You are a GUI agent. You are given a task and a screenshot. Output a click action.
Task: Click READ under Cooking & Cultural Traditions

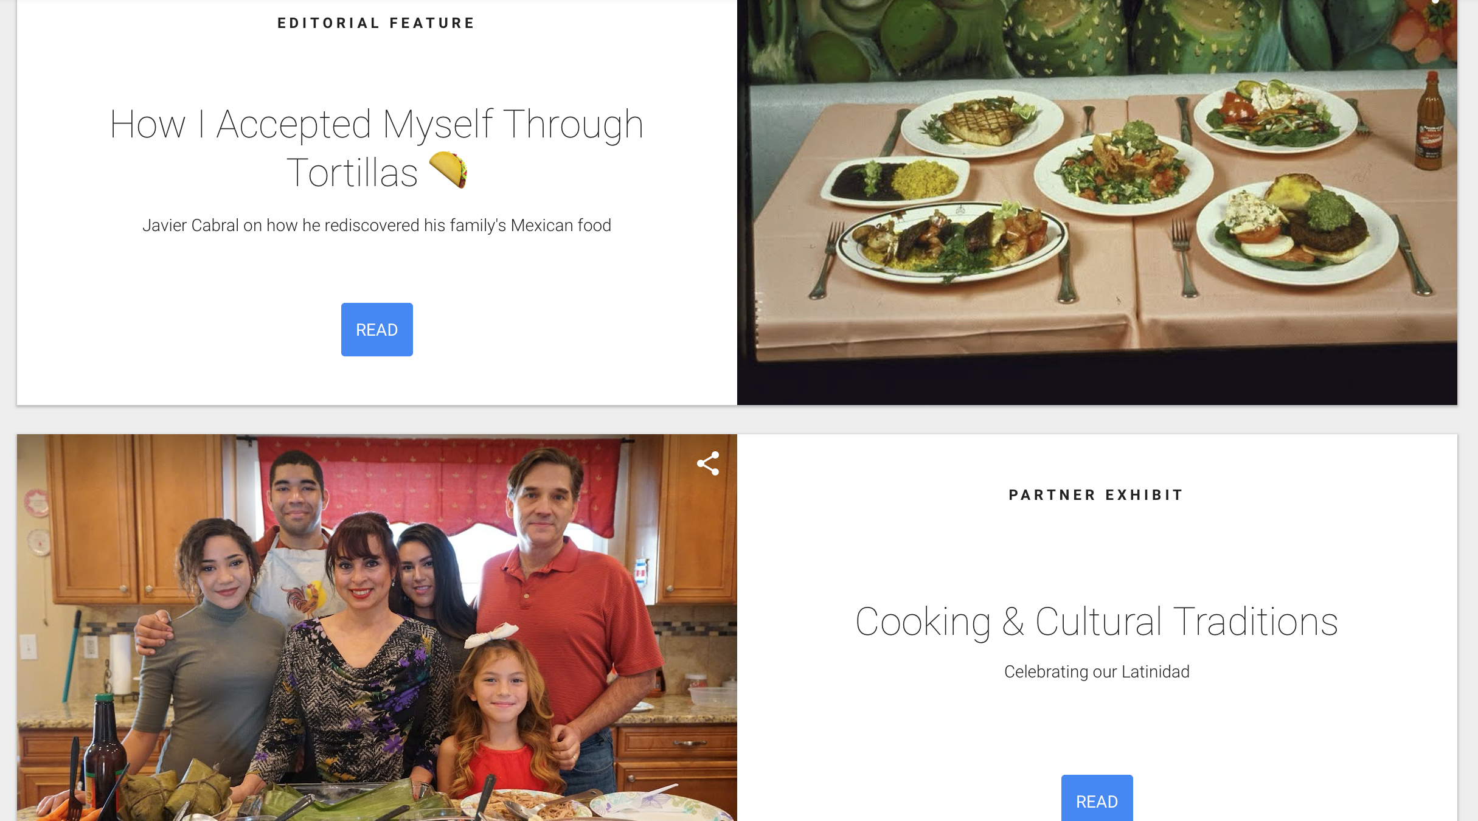[1097, 798]
